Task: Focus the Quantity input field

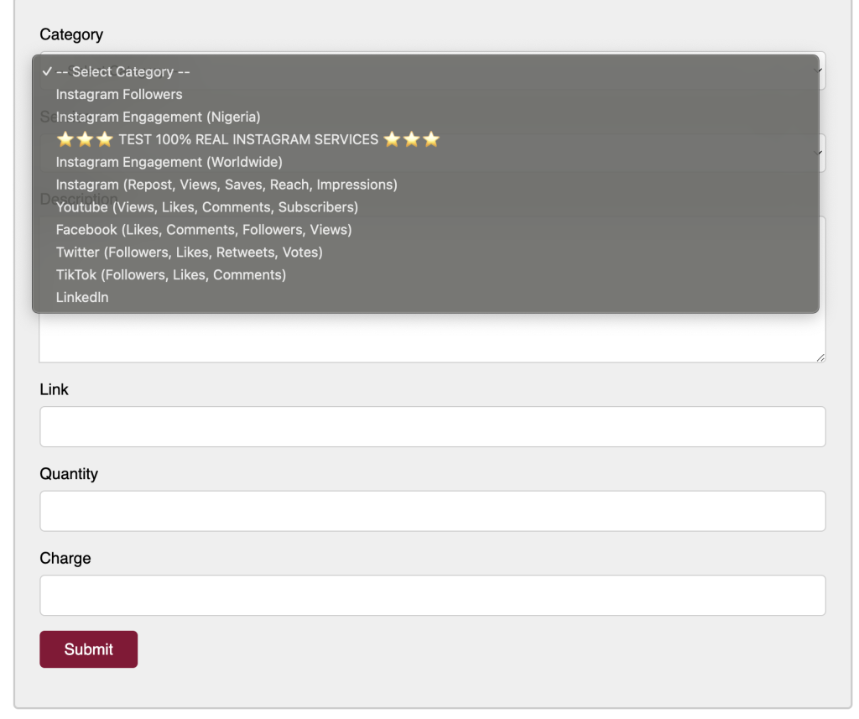Action: pyautogui.click(x=432, y=511)
